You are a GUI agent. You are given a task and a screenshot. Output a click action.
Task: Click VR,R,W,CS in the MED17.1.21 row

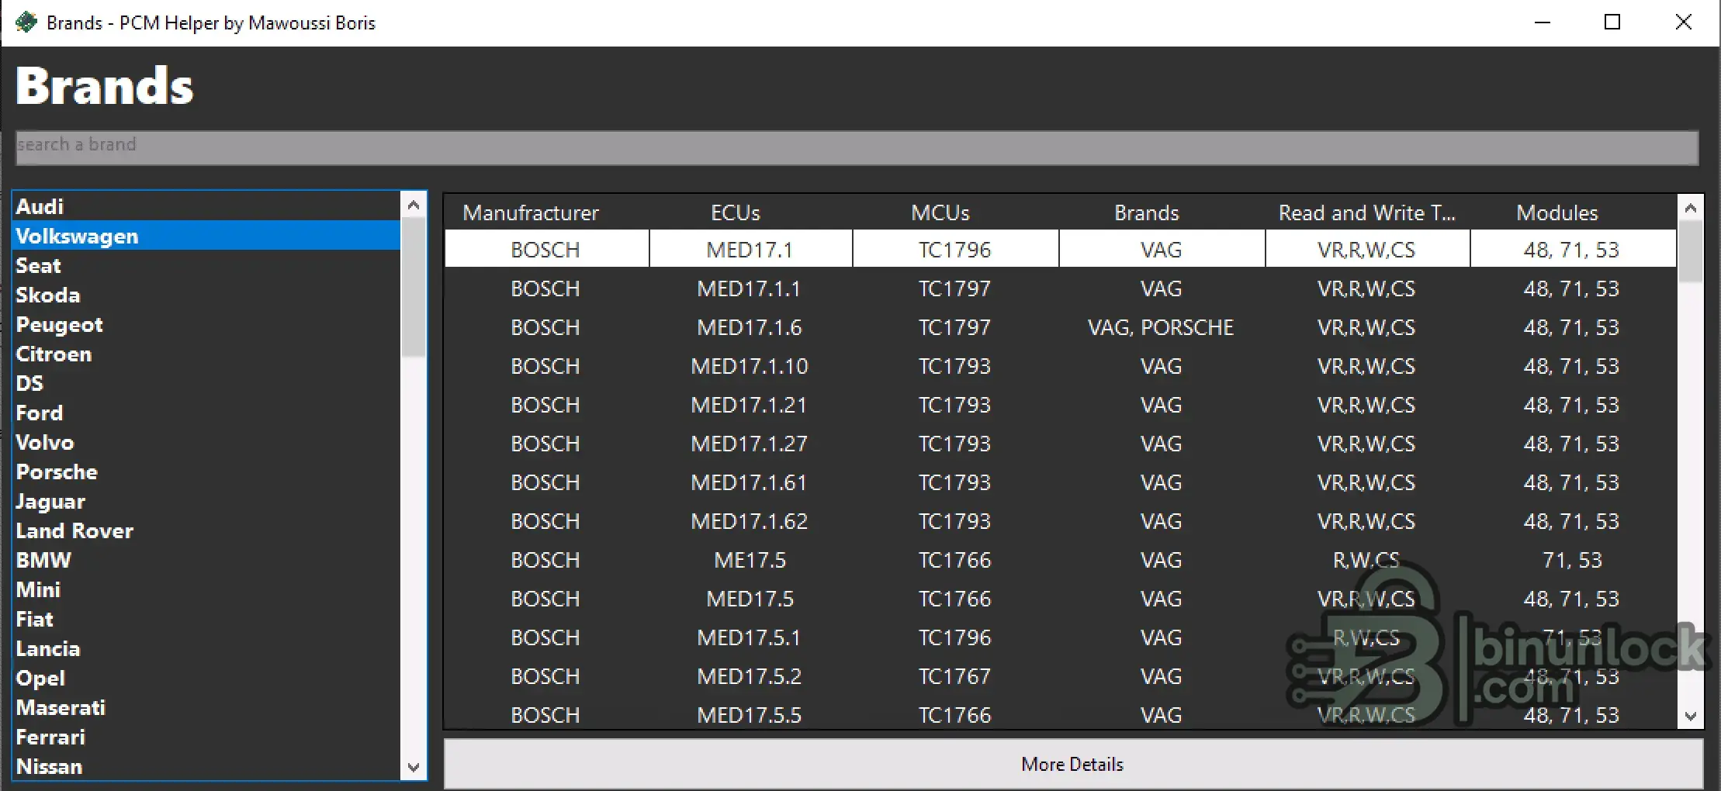1366,405
